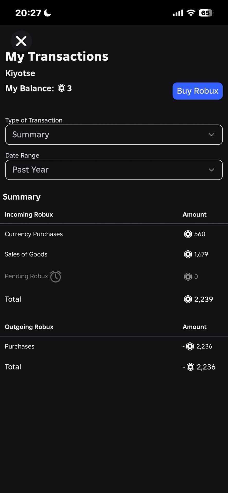This screenshot has width=228, height=493.
Task: Open the Type of Transaction Summary dropdown
Action: point(114,135)
